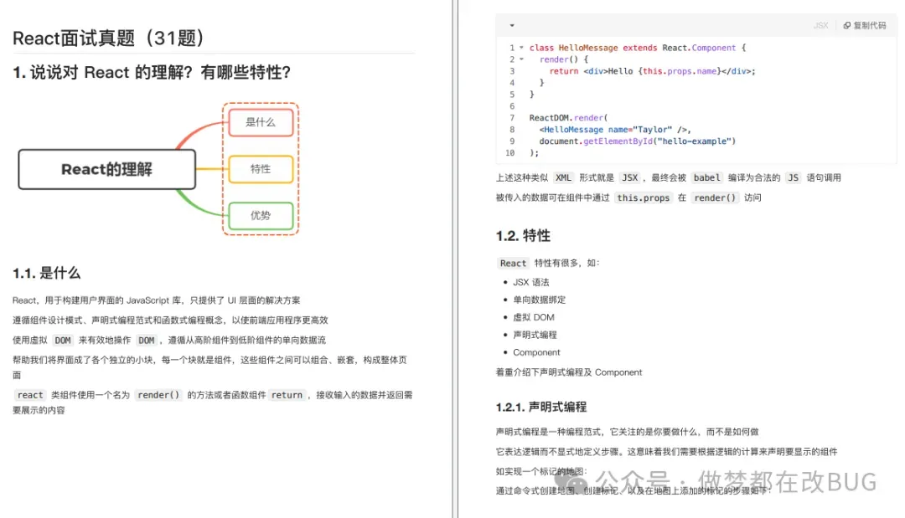Click the sentence 着重介绍下声明式编程及 Component

click(568, 372)
